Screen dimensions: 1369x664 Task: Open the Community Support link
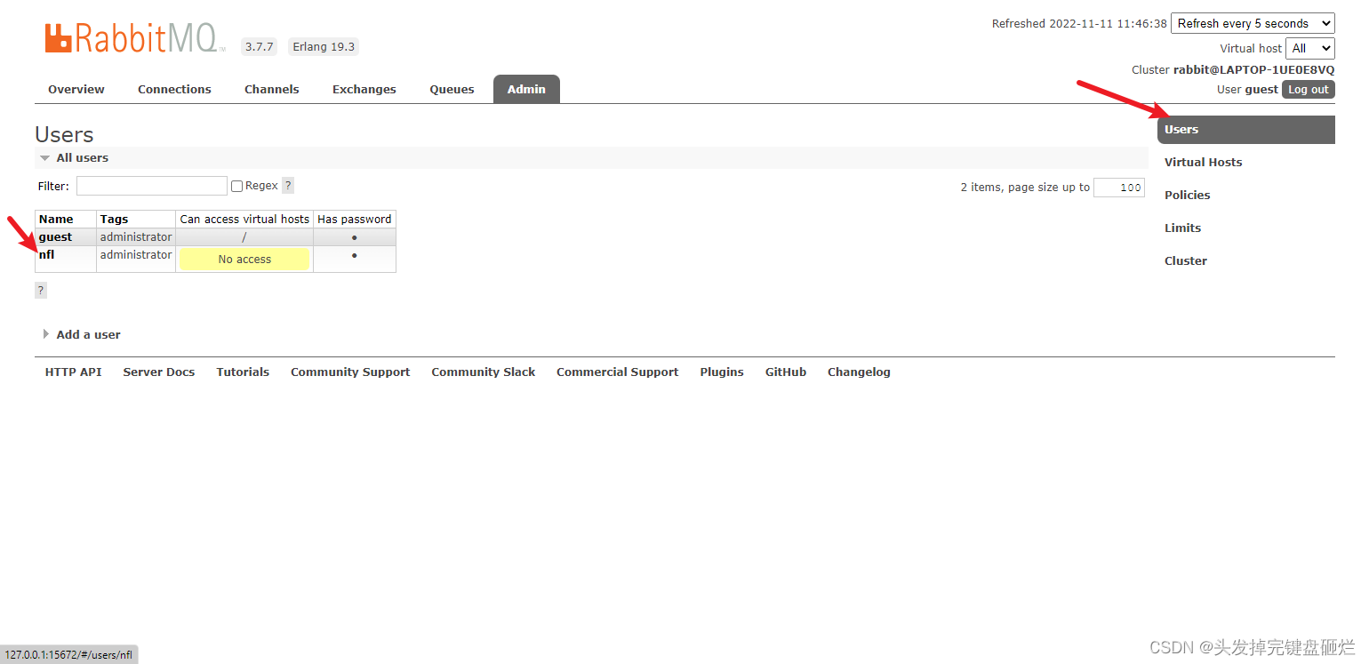350,372
